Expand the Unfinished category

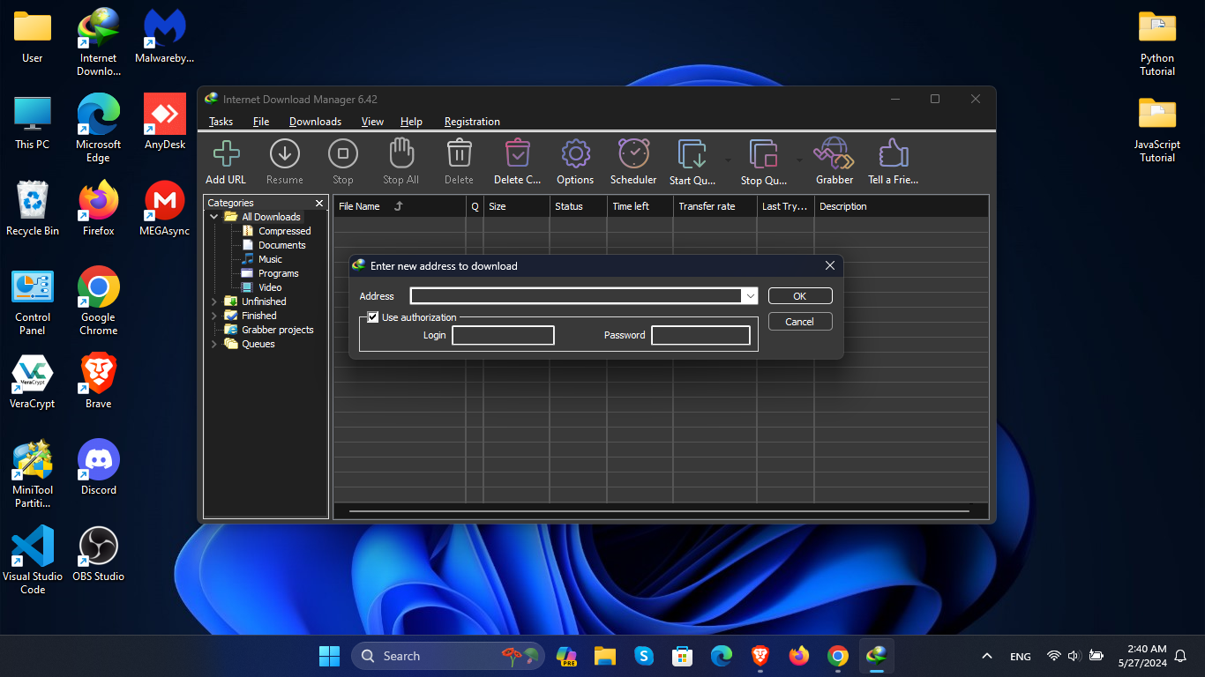tap(214, 301)
